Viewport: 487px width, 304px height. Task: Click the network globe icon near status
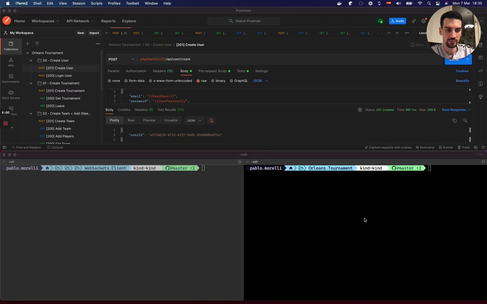360,109
